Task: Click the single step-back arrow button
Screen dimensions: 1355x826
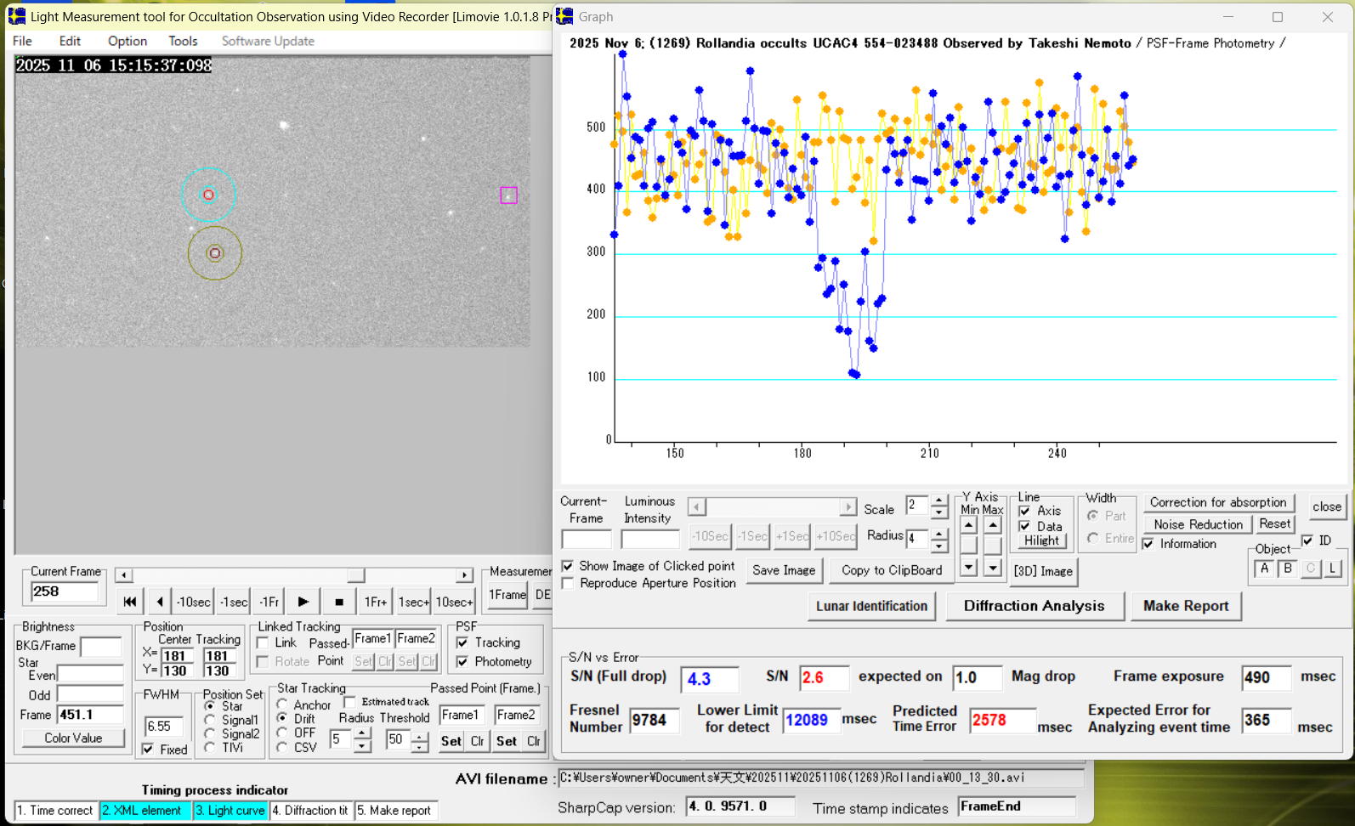Action: (159, 602)
